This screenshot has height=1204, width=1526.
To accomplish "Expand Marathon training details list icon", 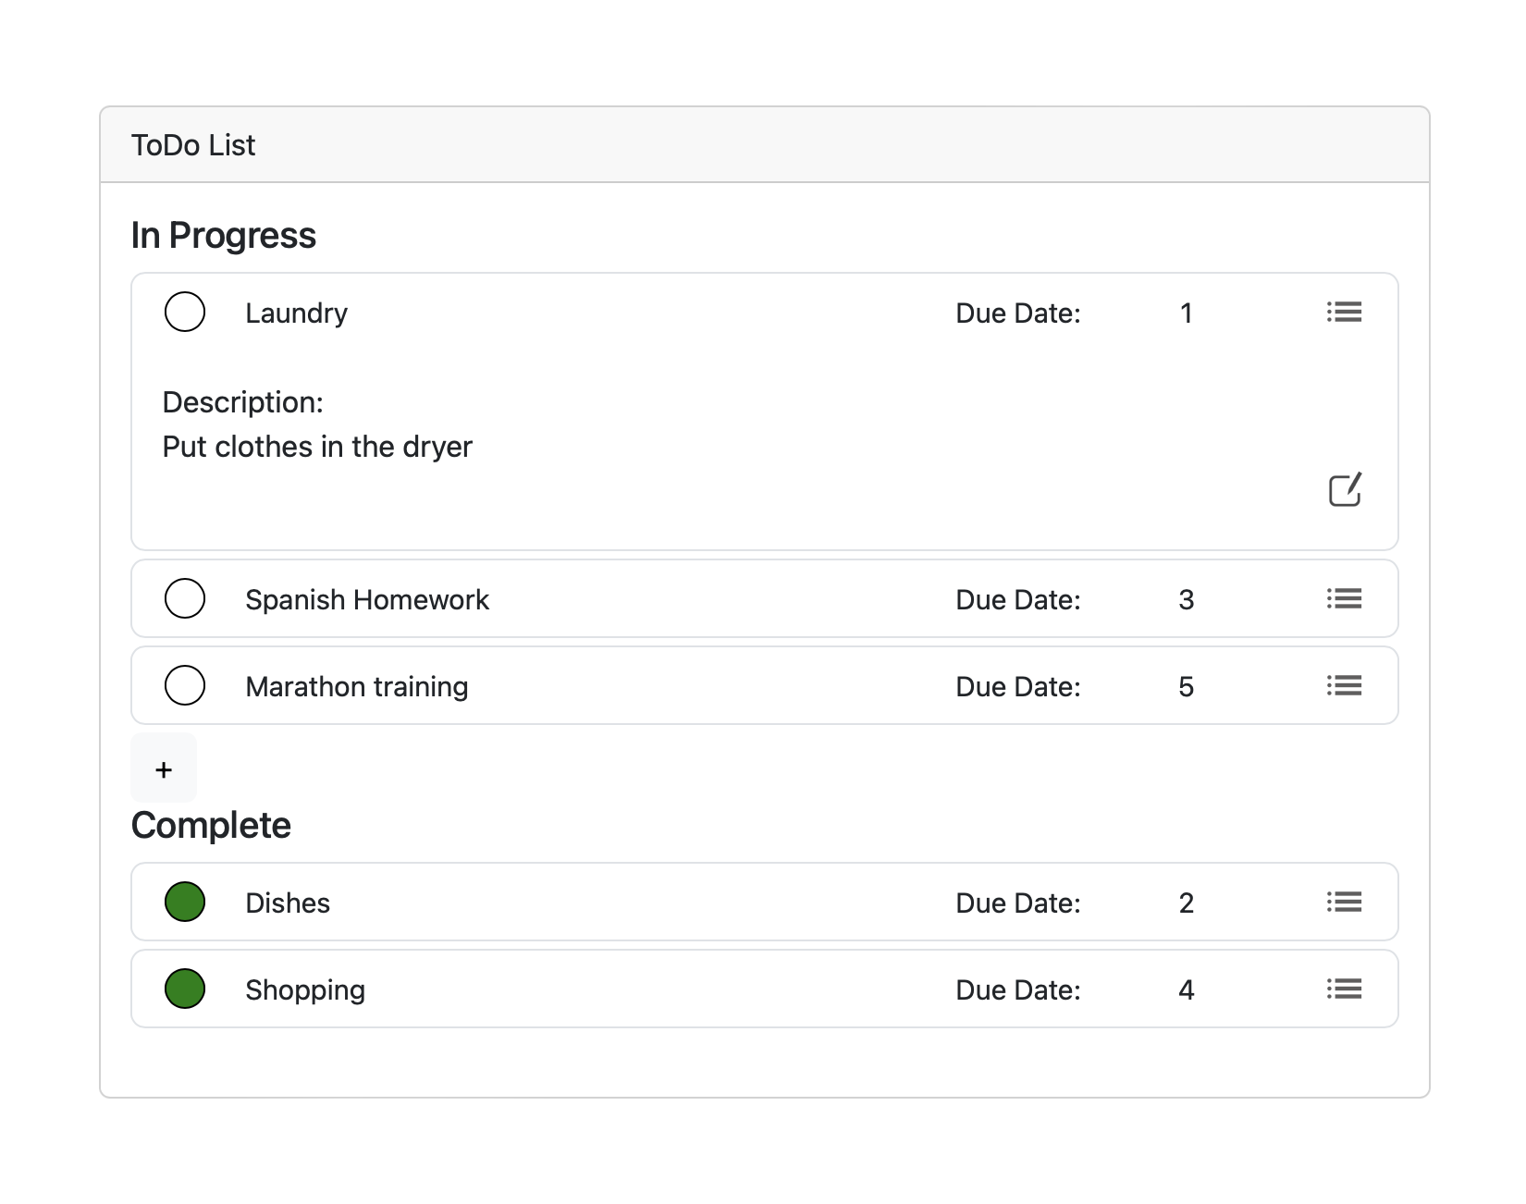I will 1344,685.
